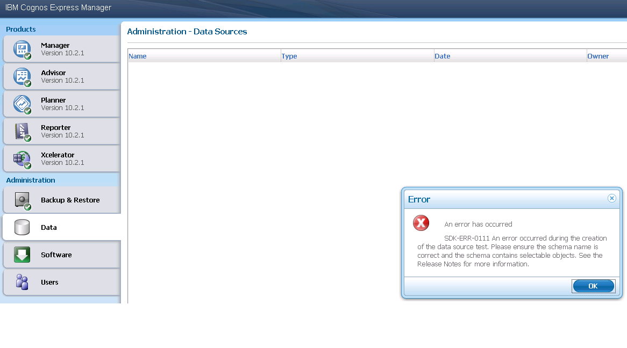Click the Planner product icon
Image resolution: width=627 pixels, height=348 pixels.
click(22, 104)
